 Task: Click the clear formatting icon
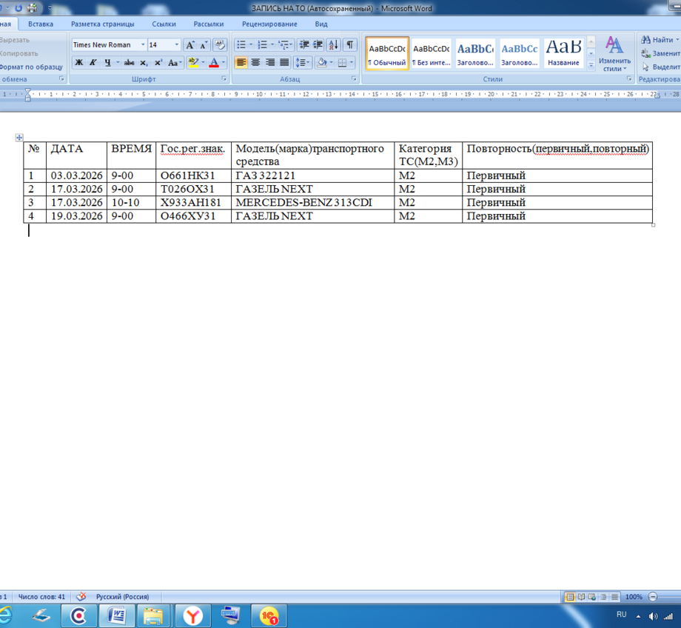click(220, 45)
